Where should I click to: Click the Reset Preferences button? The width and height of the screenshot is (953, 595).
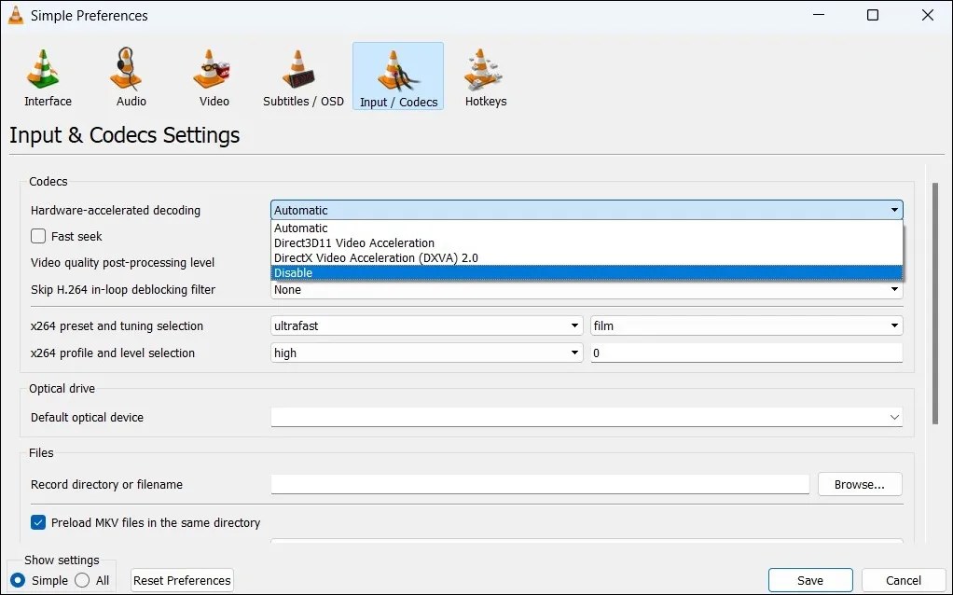click(x=181, y=580)
